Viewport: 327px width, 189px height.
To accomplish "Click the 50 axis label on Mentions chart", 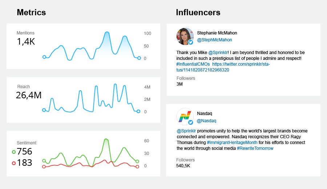I will (x=146, y=46).
